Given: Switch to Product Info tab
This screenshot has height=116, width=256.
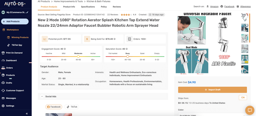Looking at the screenshot, I should [x=69, y=7].
